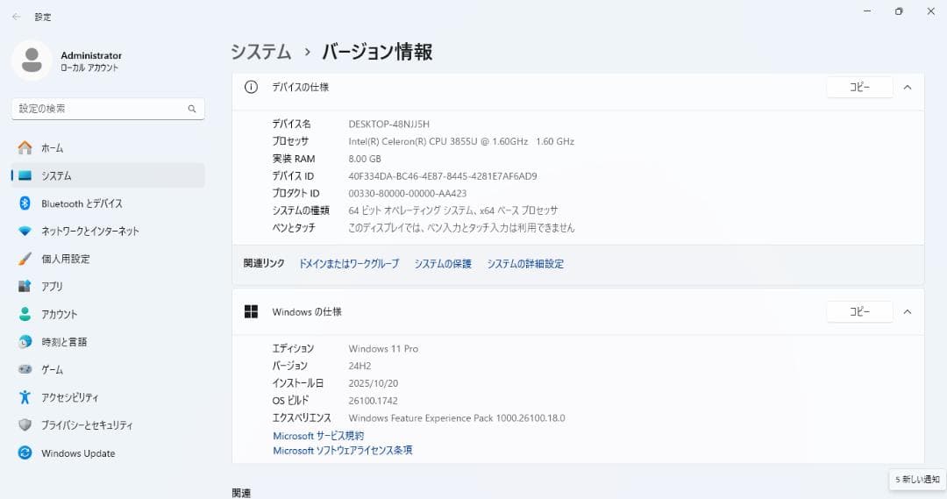Click the 個人用設定 paintbrush icon

tap(25, 259)
